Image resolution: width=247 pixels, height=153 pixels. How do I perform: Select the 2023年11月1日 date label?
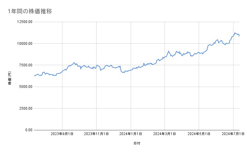[x=96, y=134]
